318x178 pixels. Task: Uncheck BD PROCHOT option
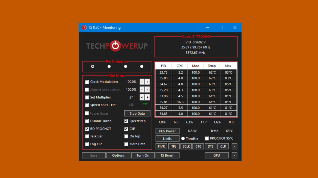(87, 129)
